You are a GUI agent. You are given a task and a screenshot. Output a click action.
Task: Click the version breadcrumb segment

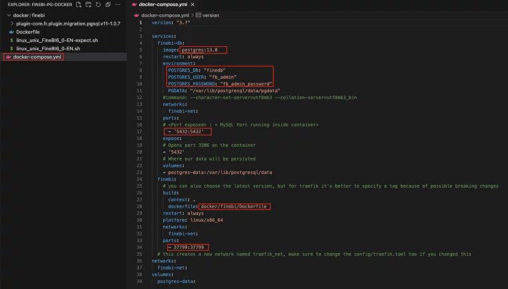[x=211, y=15]
